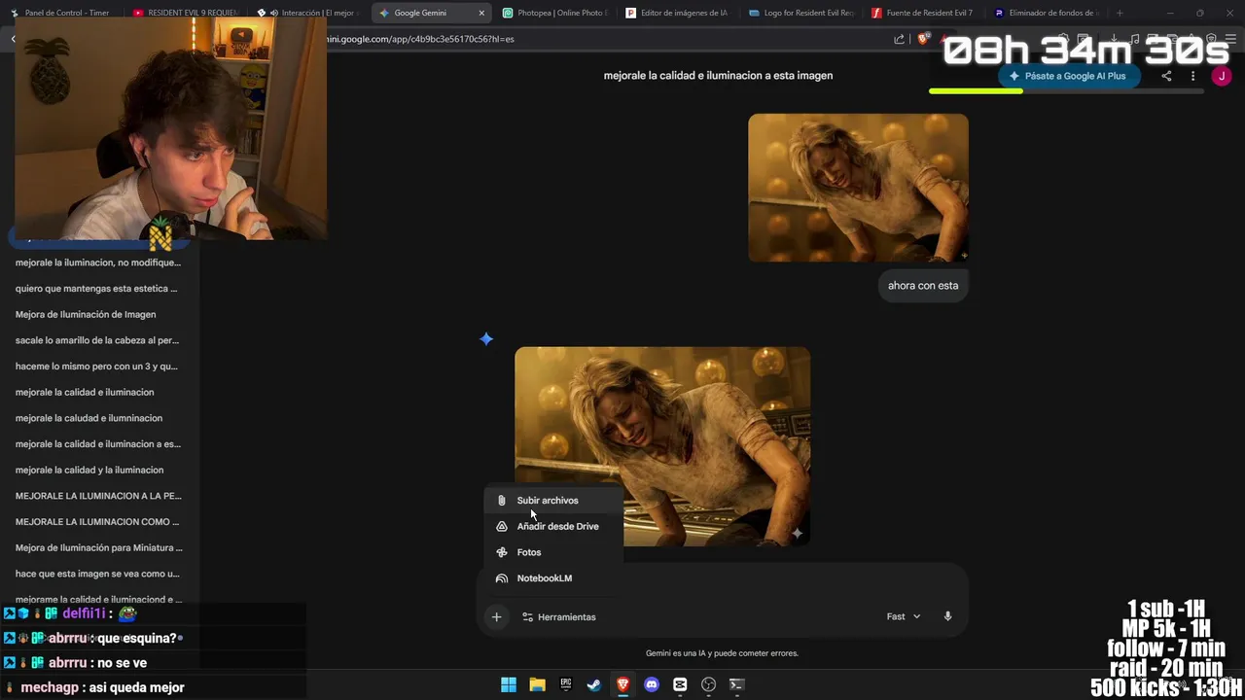Open the Herramientas tools button
The height and width of the screenshot is (700, 1245).
pyautogui.click(x=559, y=616)
